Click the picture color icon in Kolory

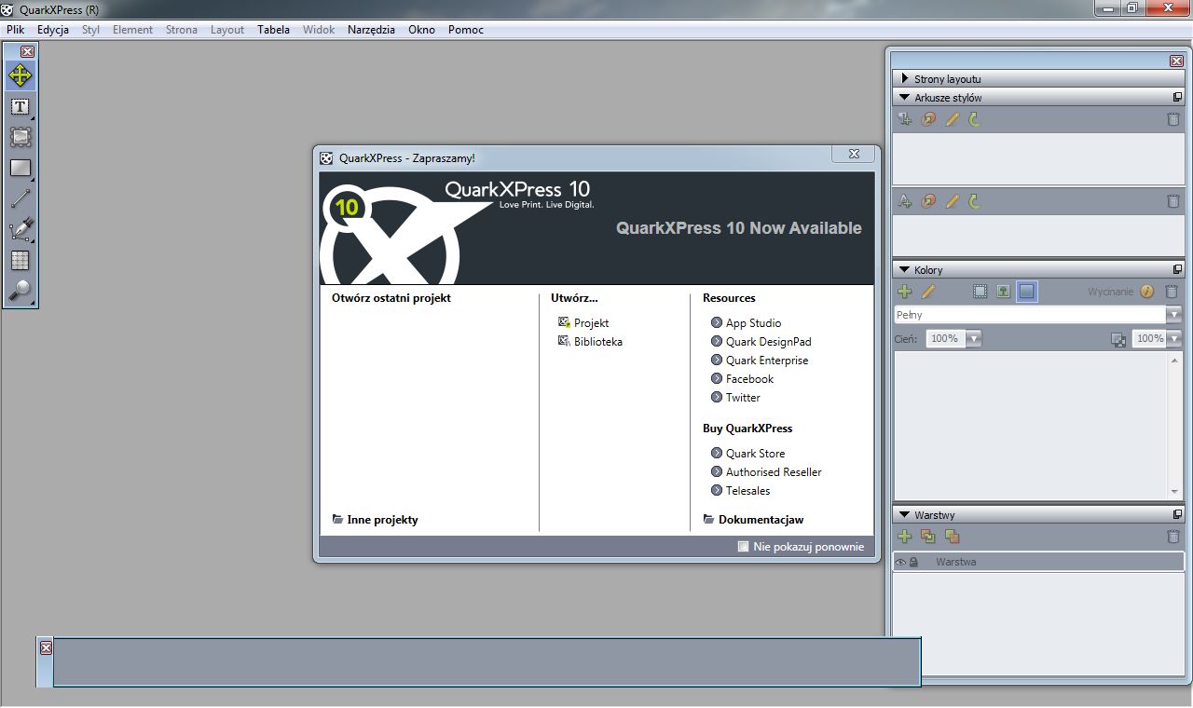(x=1003, y=292)
